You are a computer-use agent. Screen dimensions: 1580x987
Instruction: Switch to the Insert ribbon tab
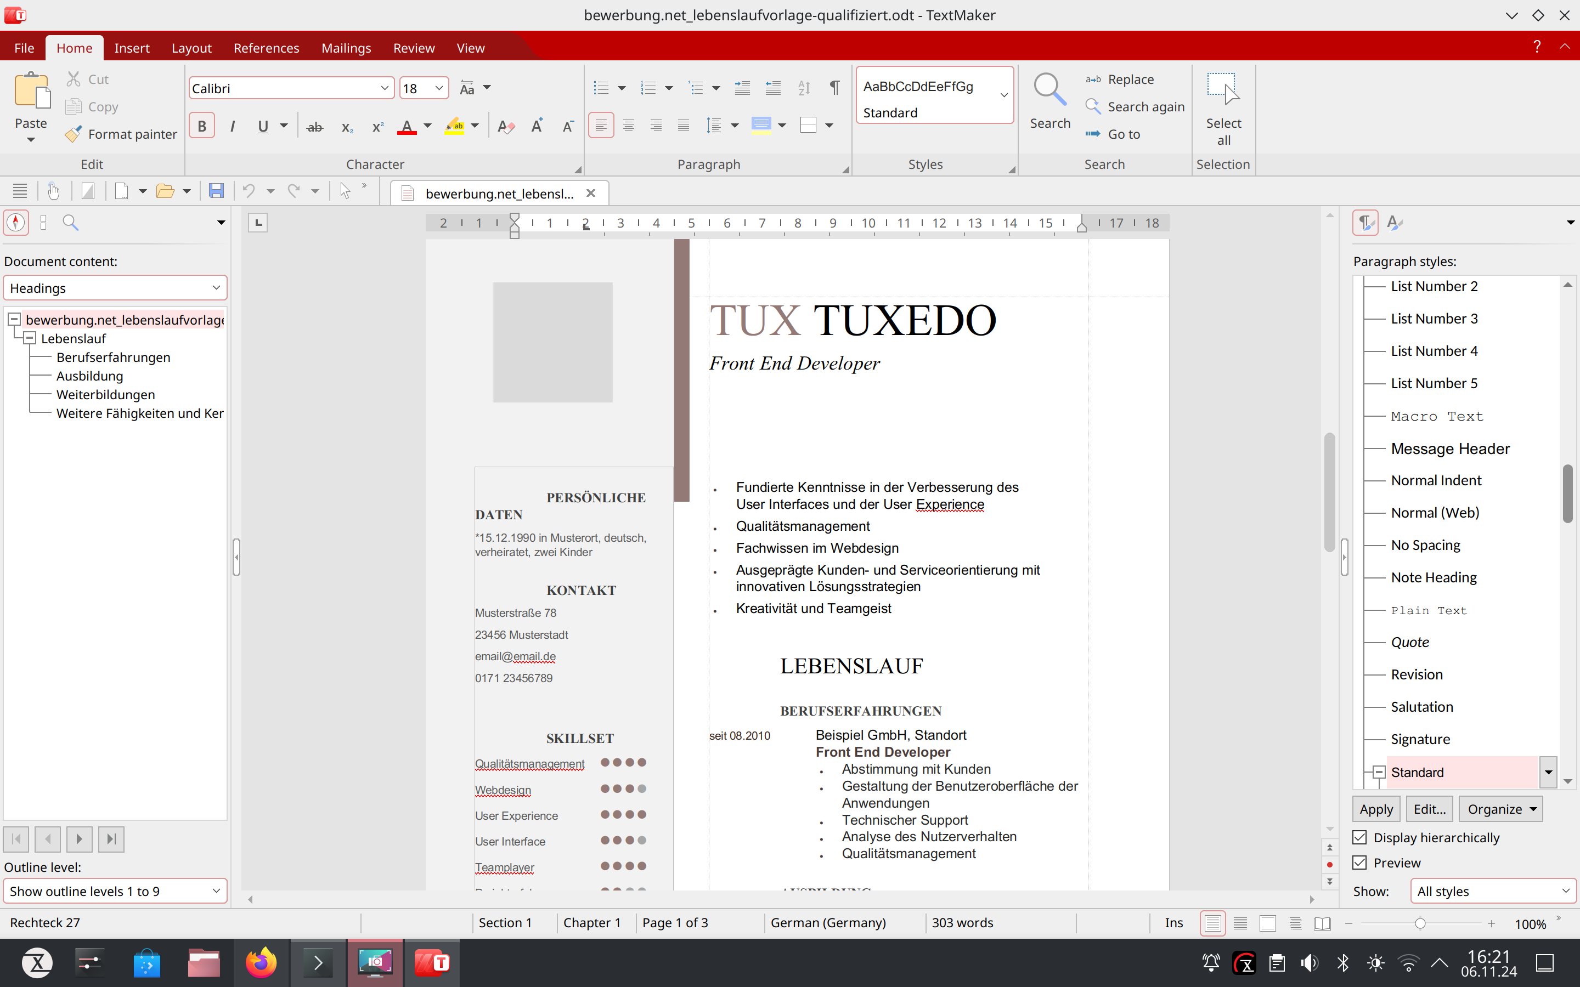[x=132, y=48]
